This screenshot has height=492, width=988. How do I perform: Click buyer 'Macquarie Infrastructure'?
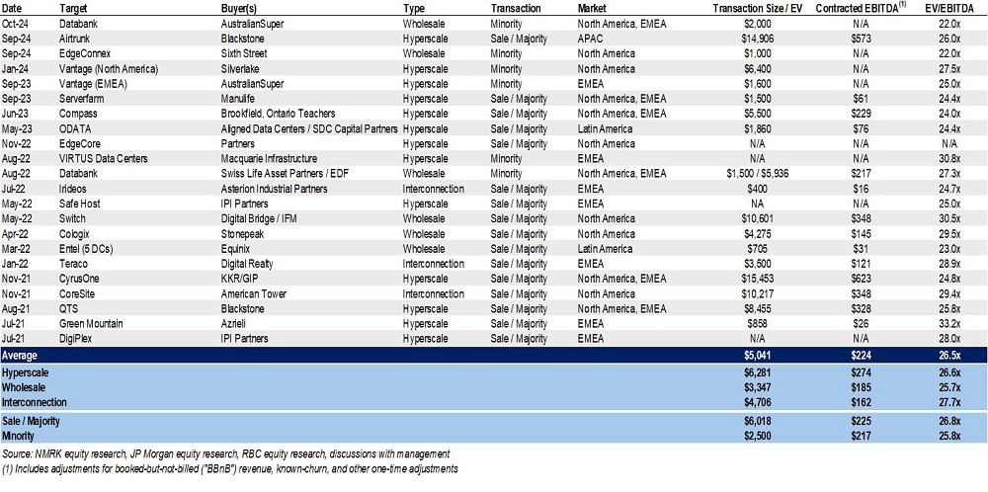(x=269, y=159)
